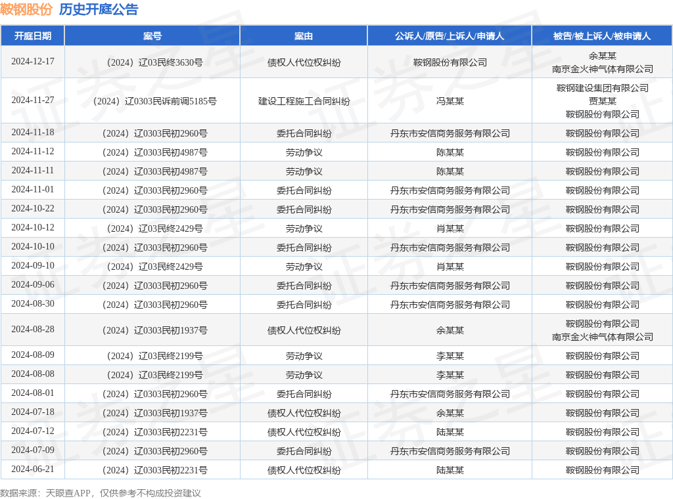Click date cell 2024-07-09

pos(33,450)
